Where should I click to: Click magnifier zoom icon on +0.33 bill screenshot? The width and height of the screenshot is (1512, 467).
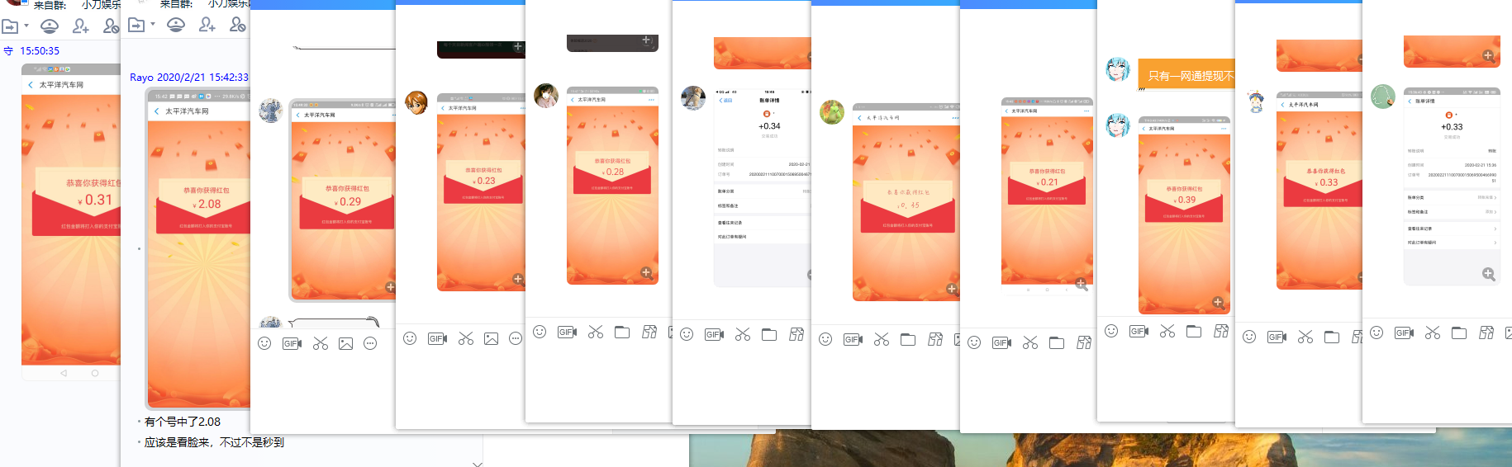click(1488, 274)
